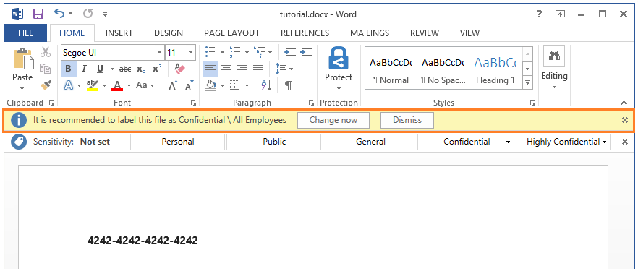The width and height of the screenshot is (638, 274).
Task: Switch to the INSERT tab
Action: coord(119,33)
